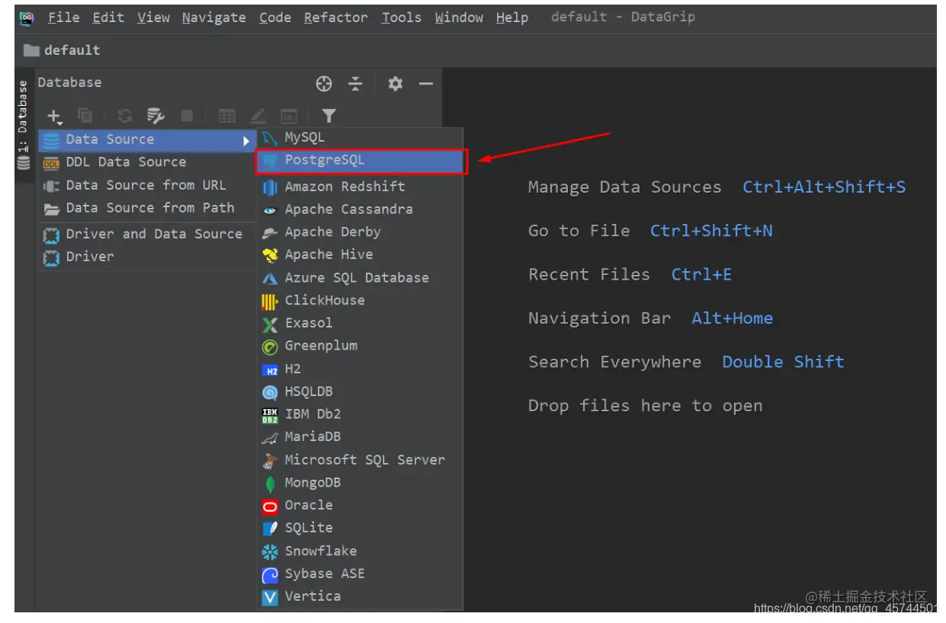Open the Refactor menu

click(336, 18)
